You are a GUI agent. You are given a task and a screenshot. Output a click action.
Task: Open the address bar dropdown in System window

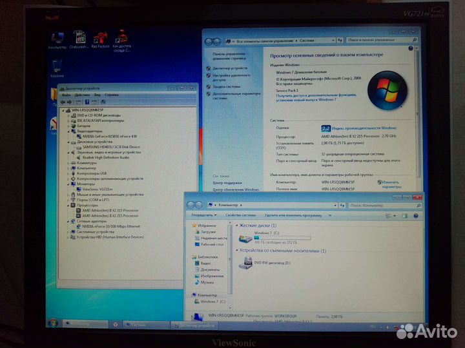point(333,40)
